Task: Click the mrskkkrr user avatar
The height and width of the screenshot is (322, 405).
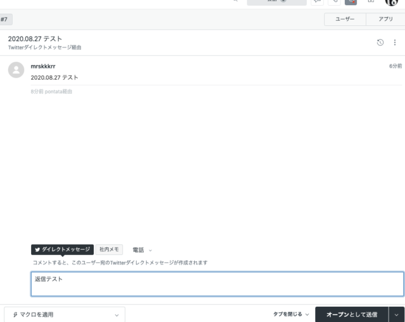Action: point(16,70)
